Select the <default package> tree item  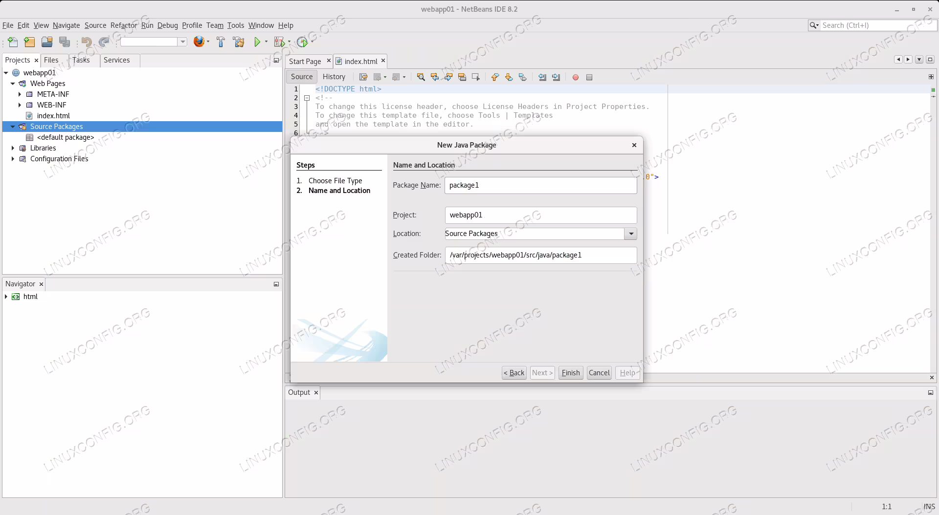click(66, 137)
